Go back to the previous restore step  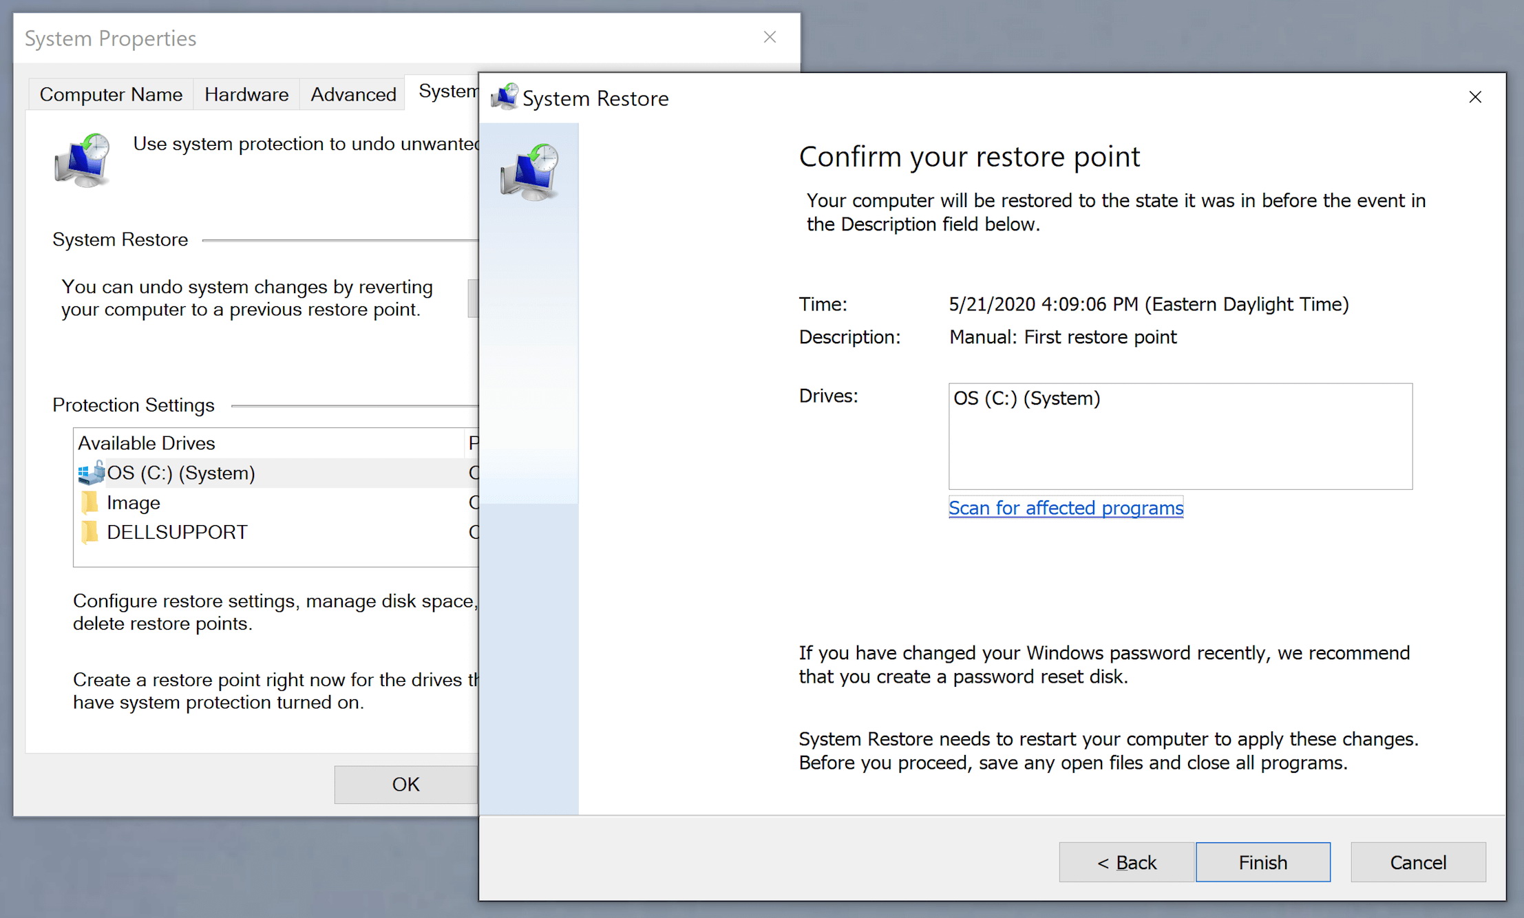click(1126, 862)
